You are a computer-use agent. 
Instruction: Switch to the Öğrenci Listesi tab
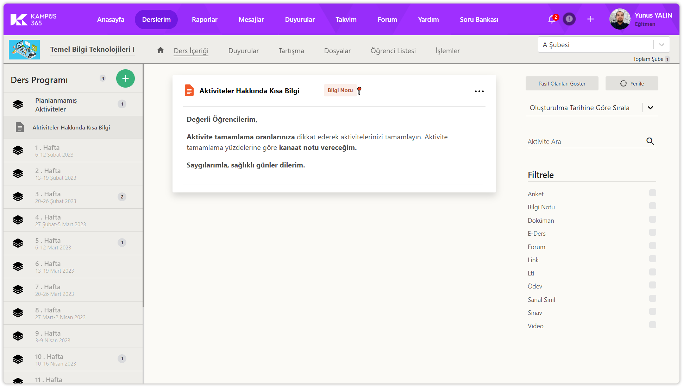pos(393,51)
